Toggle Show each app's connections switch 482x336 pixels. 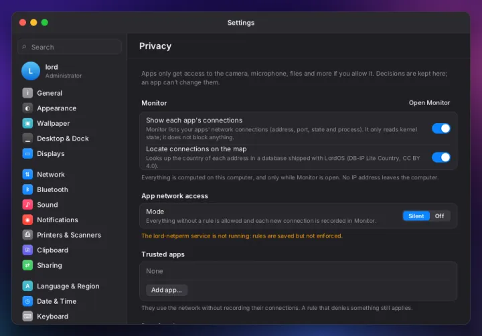tap(440, 129)
